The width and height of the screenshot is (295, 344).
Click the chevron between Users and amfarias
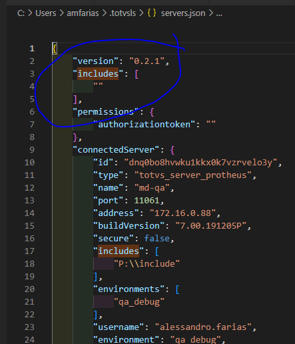[x=61, y=13]
